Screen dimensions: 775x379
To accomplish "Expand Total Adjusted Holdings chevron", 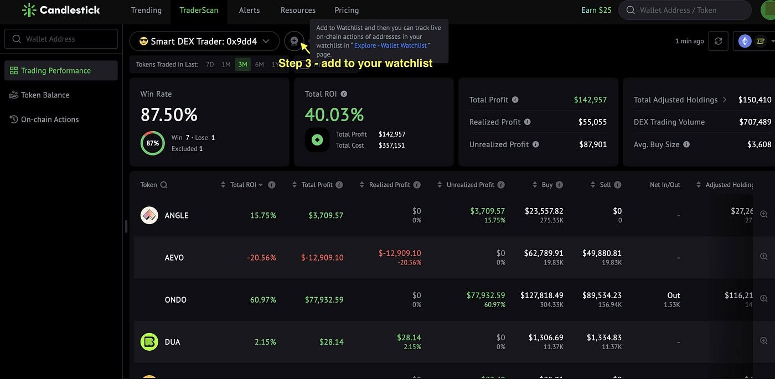I will [x=724, y=100].
